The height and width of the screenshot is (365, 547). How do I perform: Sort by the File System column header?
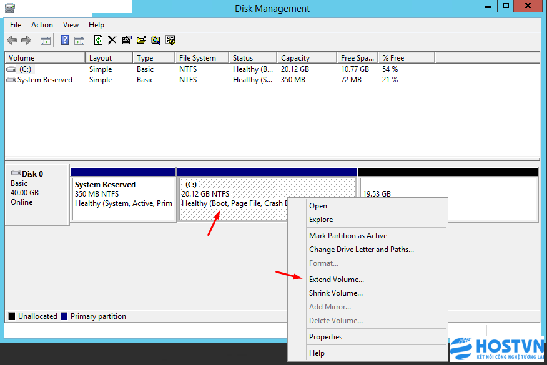202,58
